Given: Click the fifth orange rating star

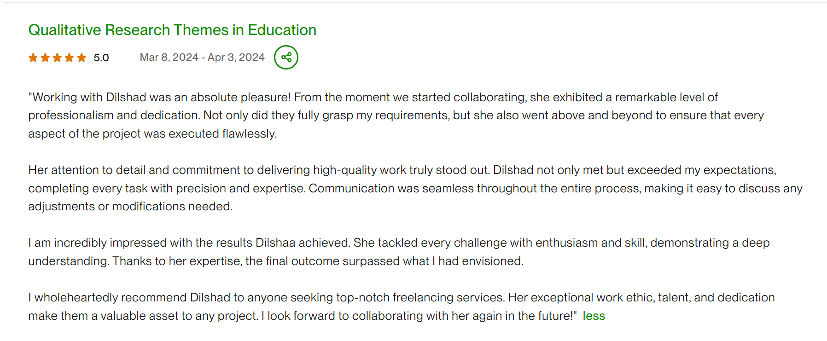Looking at the screenshot, I should tap(82, 58).
